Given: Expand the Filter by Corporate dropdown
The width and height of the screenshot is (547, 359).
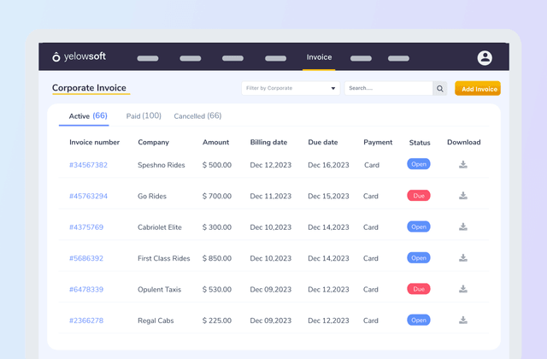Looking at the screenshot, I should tap(291, 88).
